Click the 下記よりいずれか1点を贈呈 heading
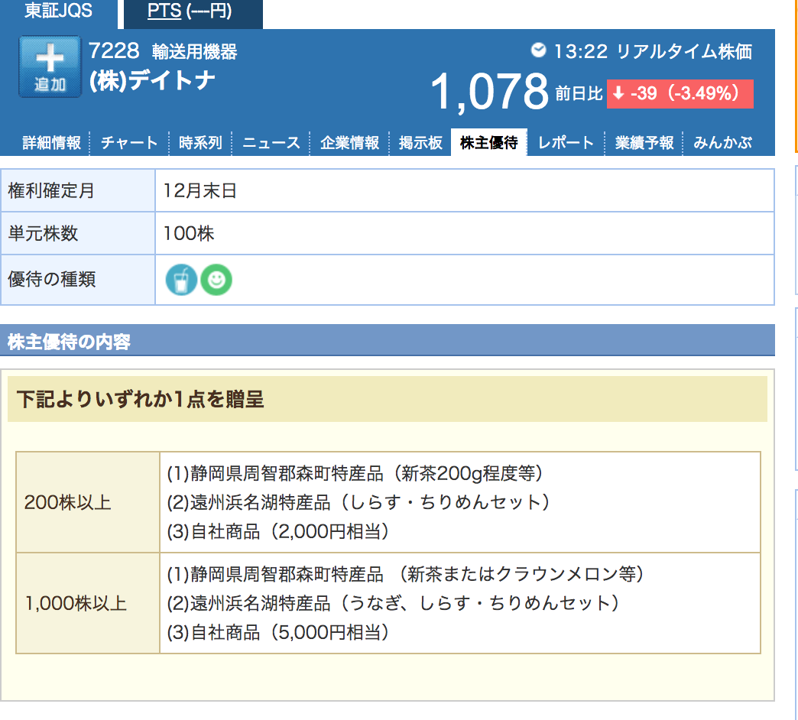 pyautogui.click(x=388, y=399)
